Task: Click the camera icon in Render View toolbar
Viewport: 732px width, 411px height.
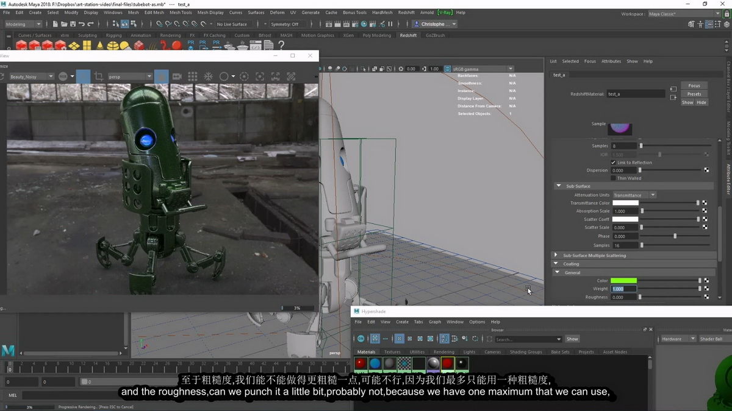Action: click(x=177, y=76)
